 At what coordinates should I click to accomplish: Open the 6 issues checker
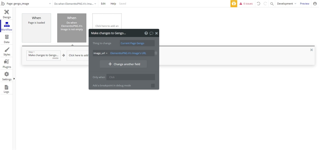246,4
